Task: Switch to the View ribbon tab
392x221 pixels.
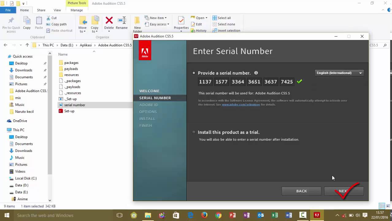Action: [x=57, y=10]
